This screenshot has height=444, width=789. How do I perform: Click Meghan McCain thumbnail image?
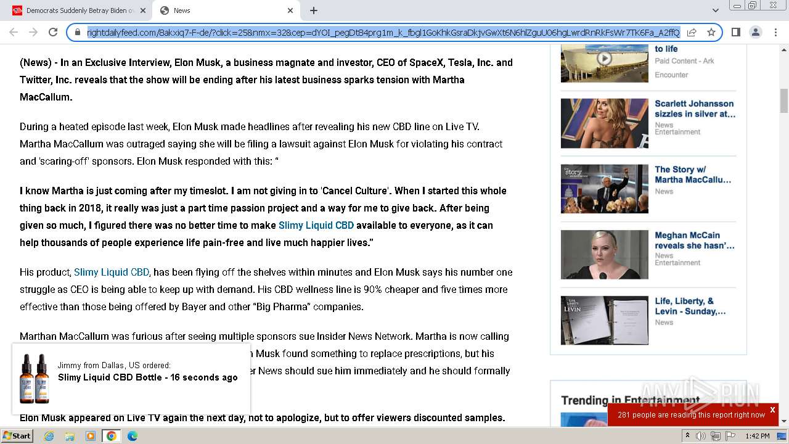tap(605, 255)
